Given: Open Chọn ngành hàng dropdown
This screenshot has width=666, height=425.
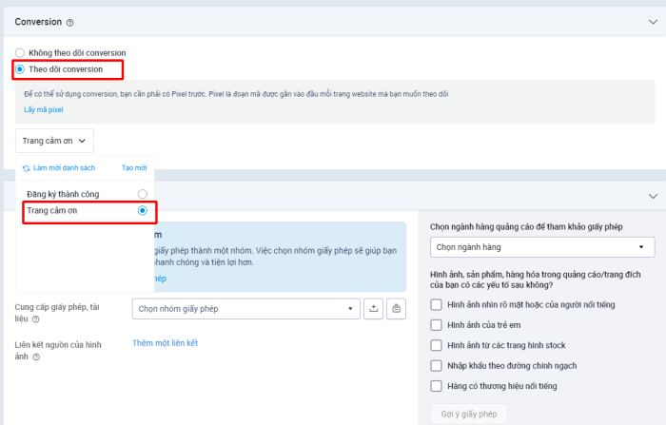Looking at the screenshot, I should [542, 247].
